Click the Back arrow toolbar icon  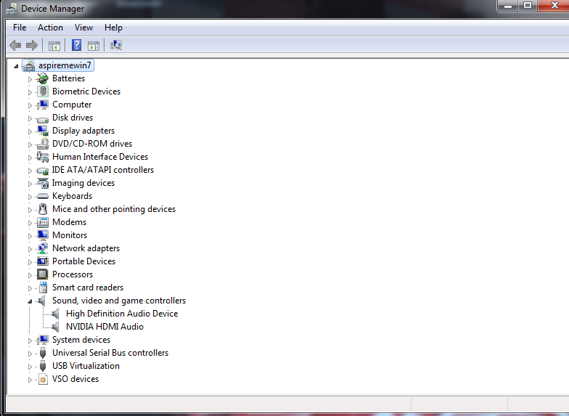(x=15, y=45)
